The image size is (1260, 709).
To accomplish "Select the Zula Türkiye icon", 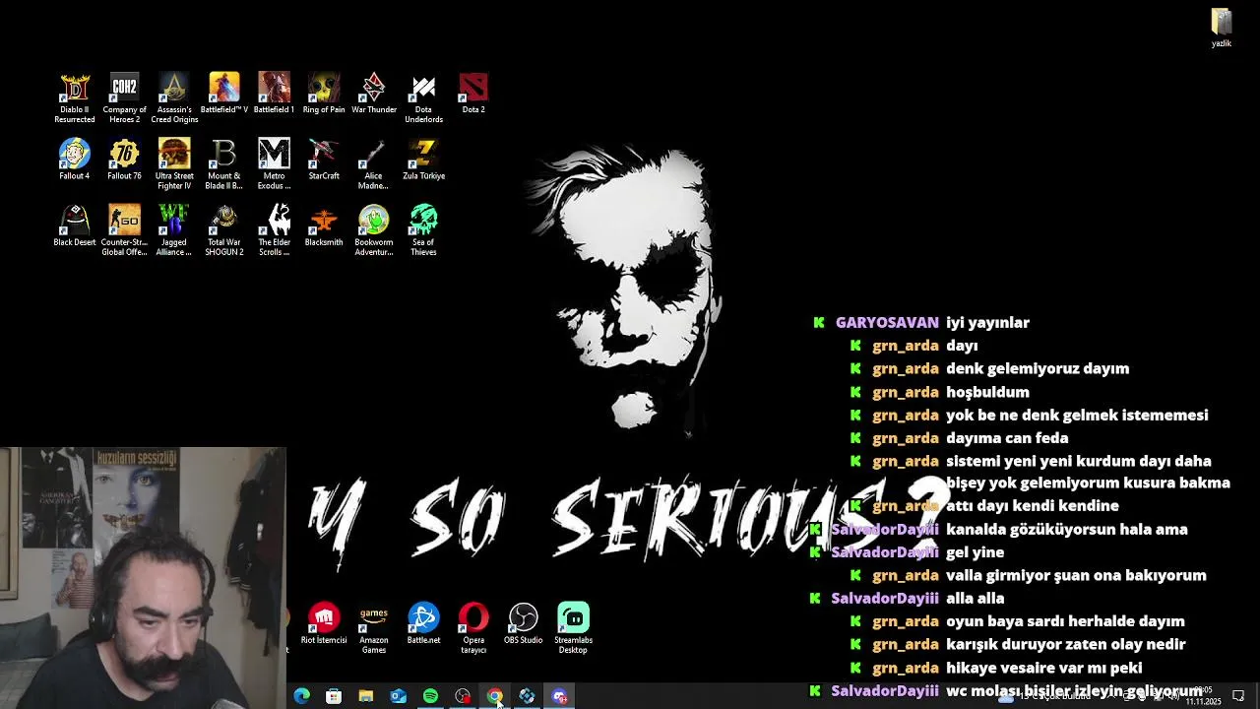I will [423, 160].
